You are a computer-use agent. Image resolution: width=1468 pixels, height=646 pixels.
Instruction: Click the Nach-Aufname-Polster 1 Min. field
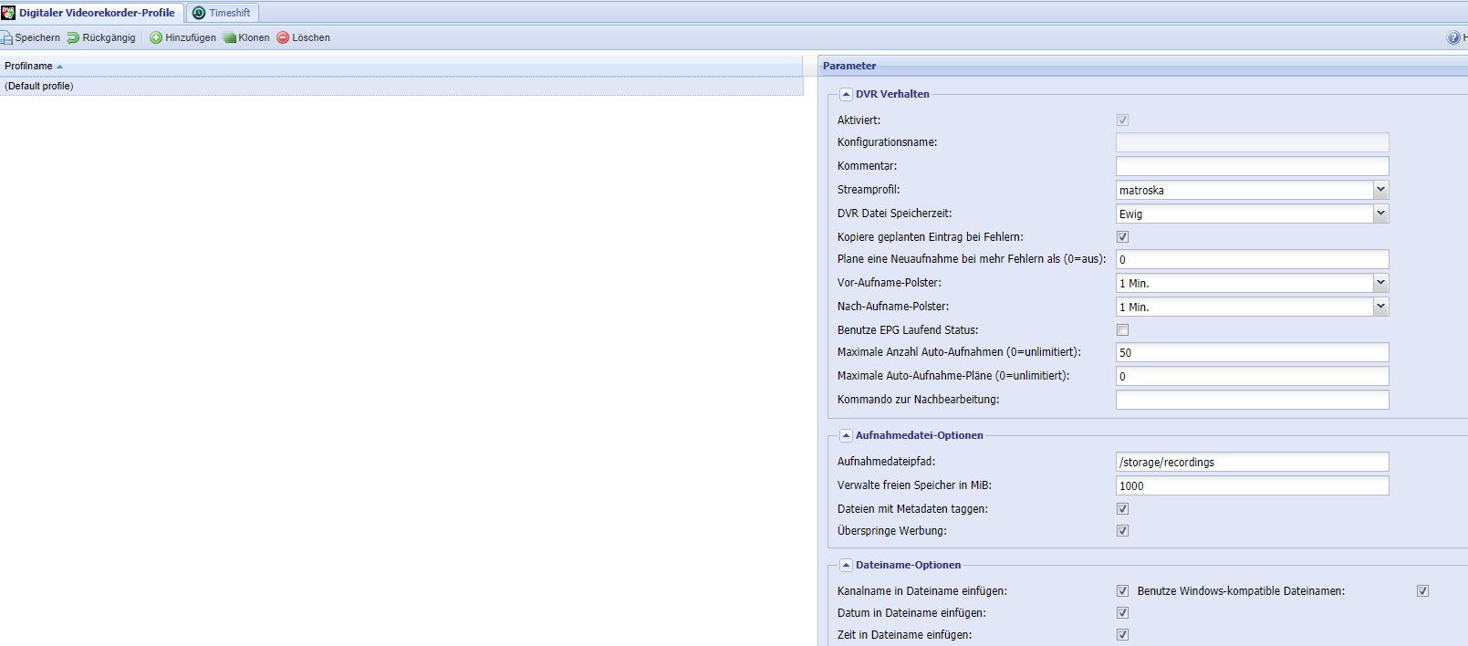pos(1244,307)
